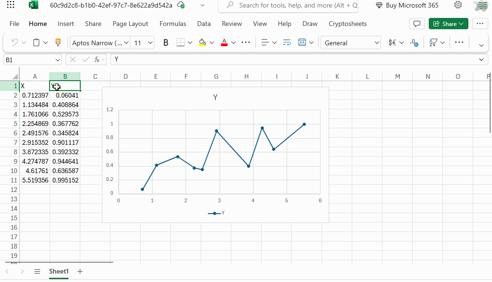
Task: Open the document title dropdown chevron
Action: [203, 5]
